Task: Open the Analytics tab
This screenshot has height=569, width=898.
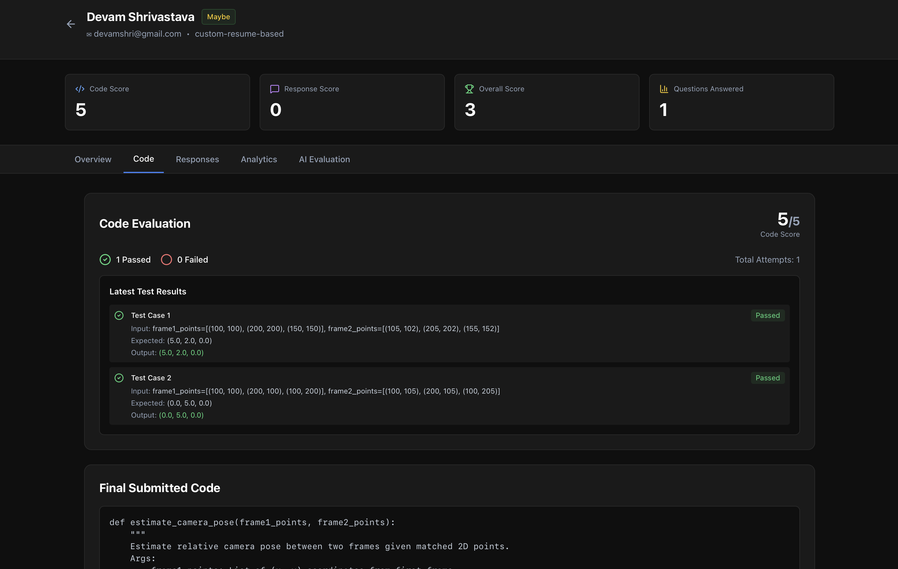Action: click(x=259, y=159)
